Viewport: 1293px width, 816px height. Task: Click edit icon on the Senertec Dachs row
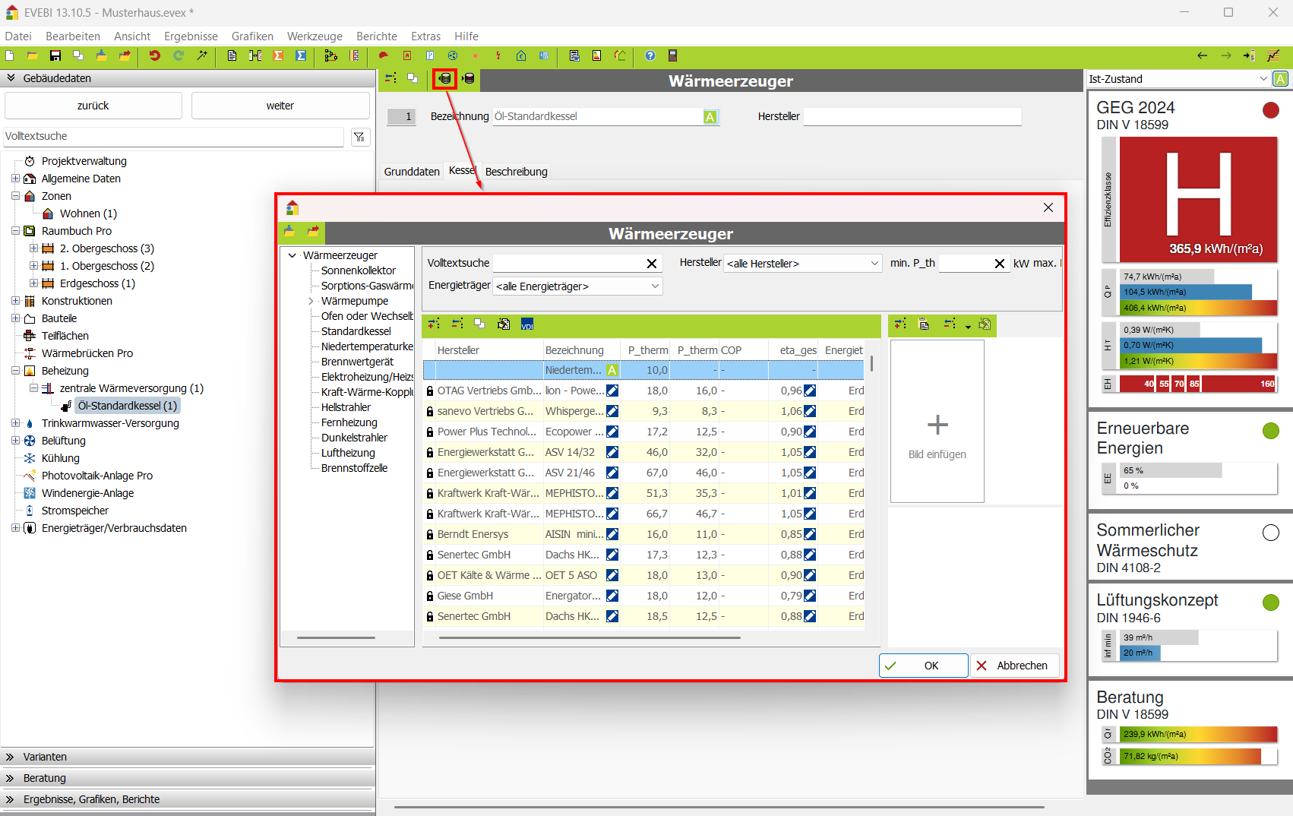pos(612,555)
